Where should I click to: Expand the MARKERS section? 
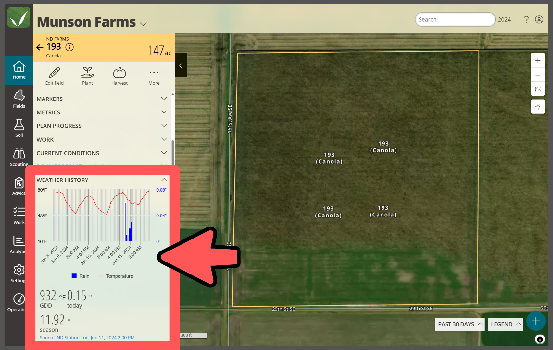pos(102,99)
